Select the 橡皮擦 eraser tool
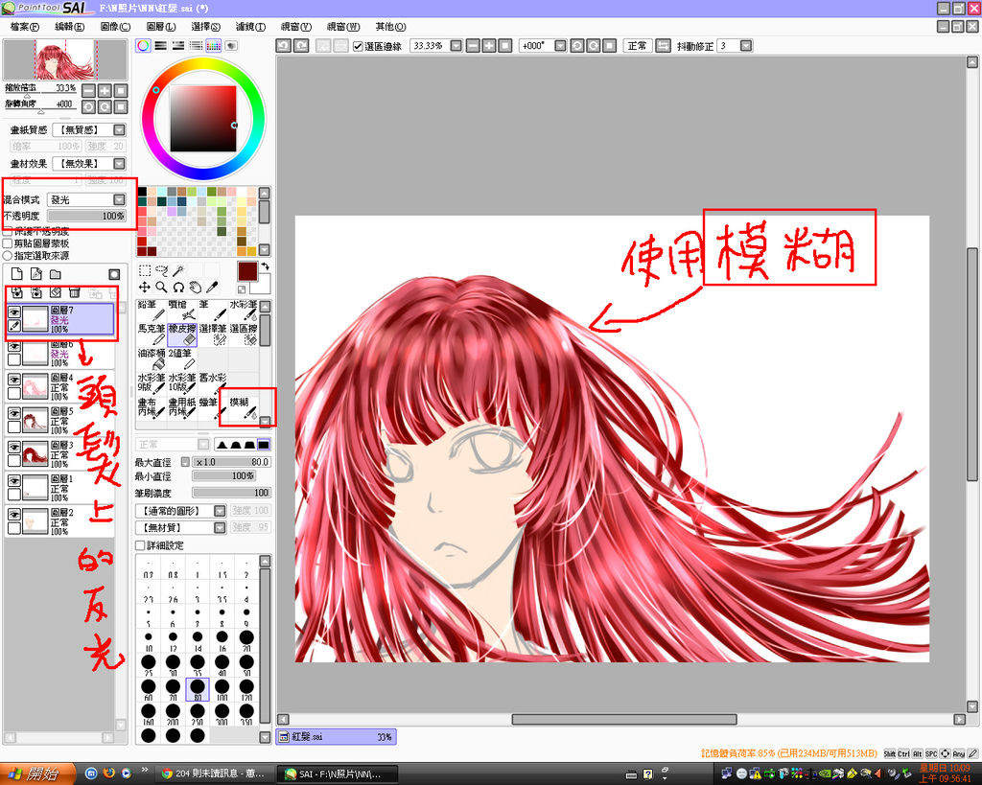Viewport: 982px width, 785px height. tap(181, 335)
